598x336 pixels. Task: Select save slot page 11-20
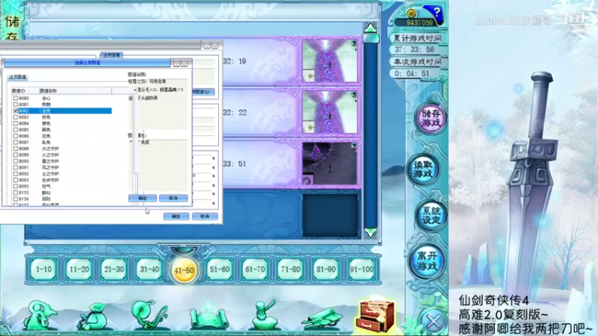coord(79,270)
